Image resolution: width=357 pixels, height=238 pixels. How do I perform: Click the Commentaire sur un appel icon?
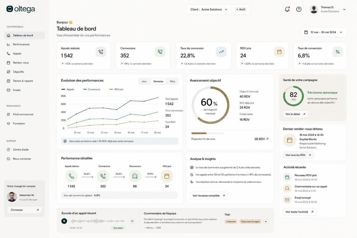coord(287,188)
